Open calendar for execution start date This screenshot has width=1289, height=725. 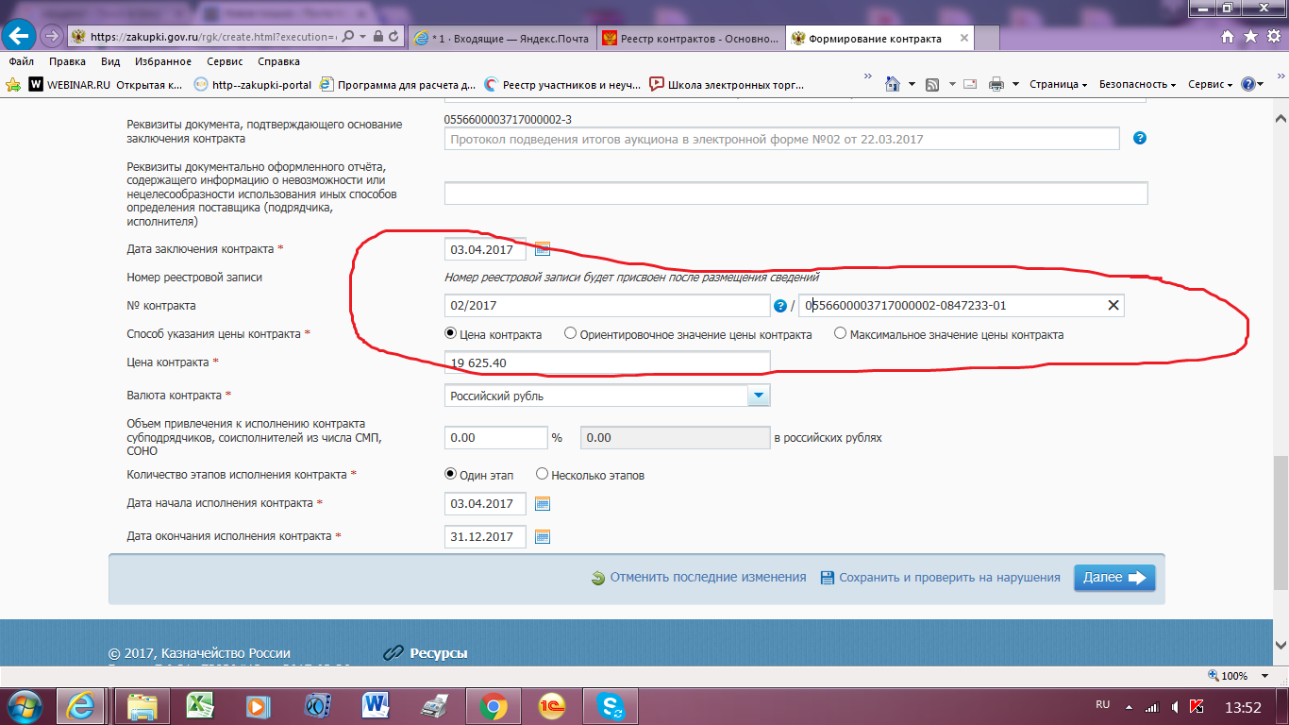coord(543,504)
